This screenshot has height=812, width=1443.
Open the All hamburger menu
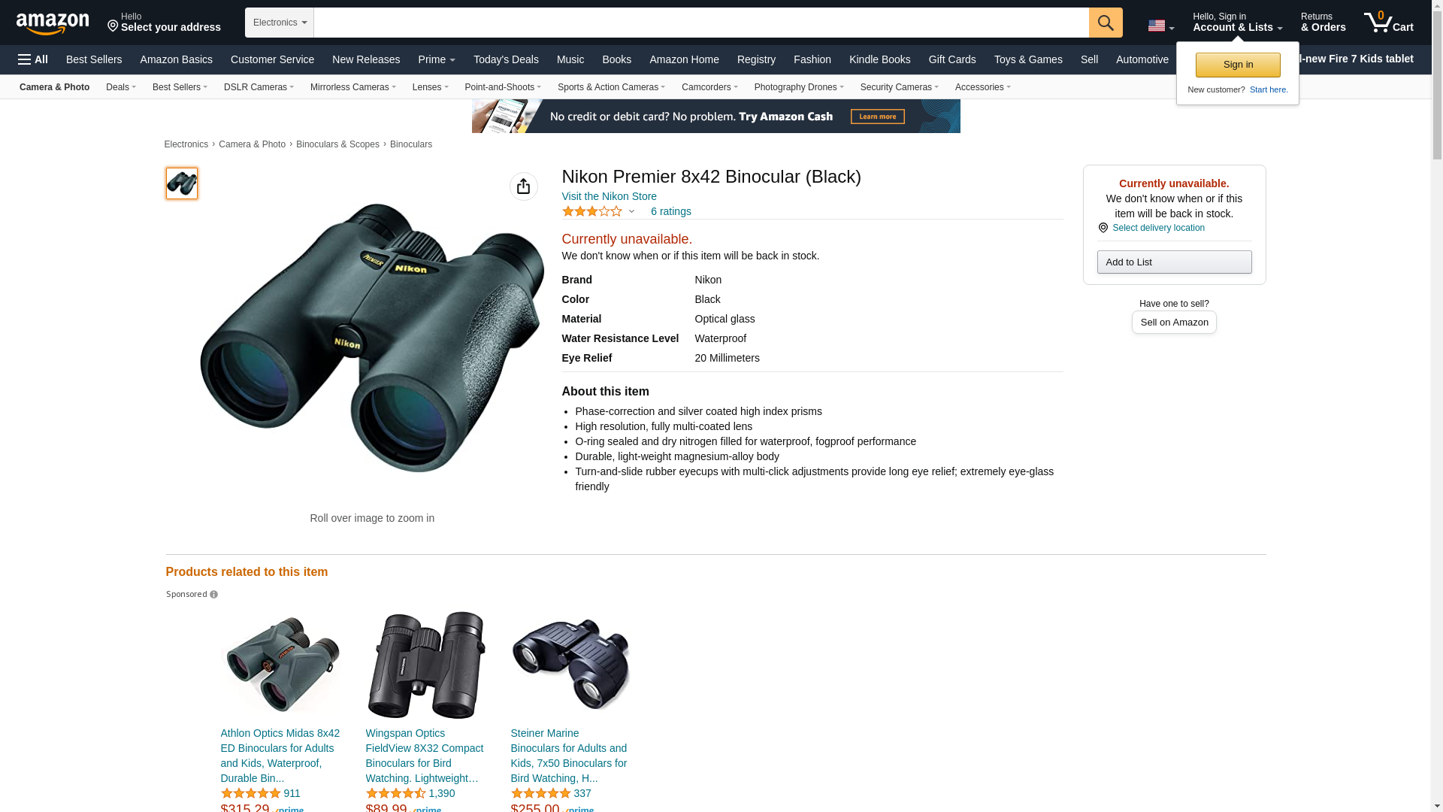[33, 59]
